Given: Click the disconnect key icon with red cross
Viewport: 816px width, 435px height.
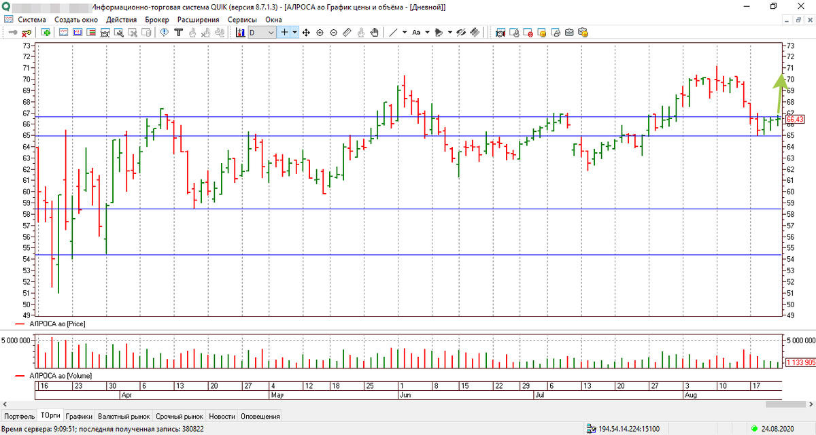Looking at the screenshot, I should [x=27, y=32].
